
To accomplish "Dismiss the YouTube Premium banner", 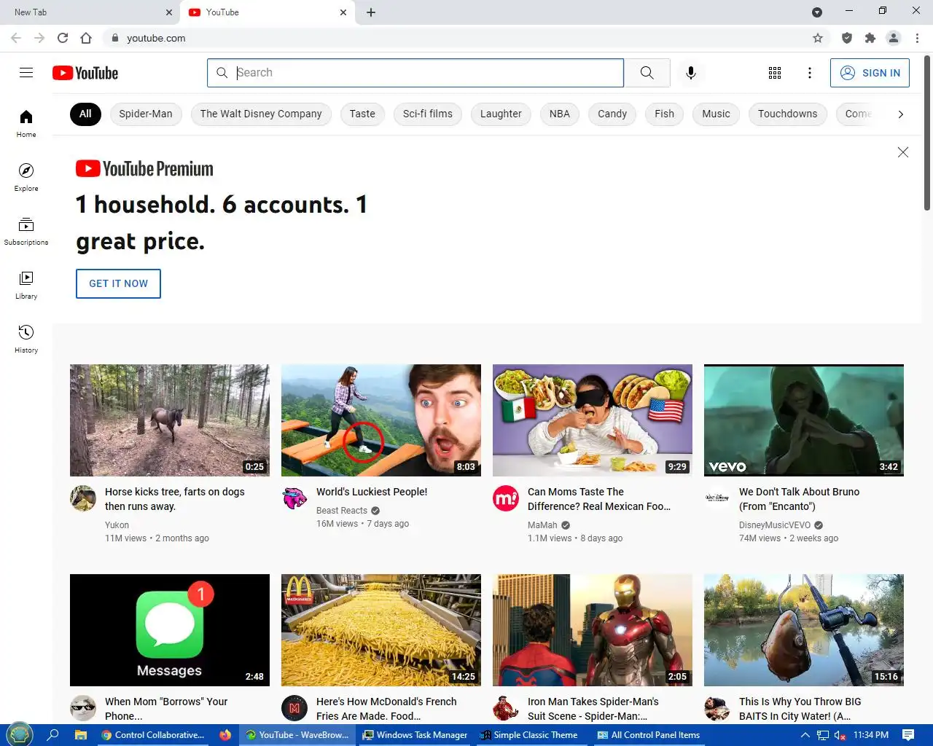I will 903,152.
